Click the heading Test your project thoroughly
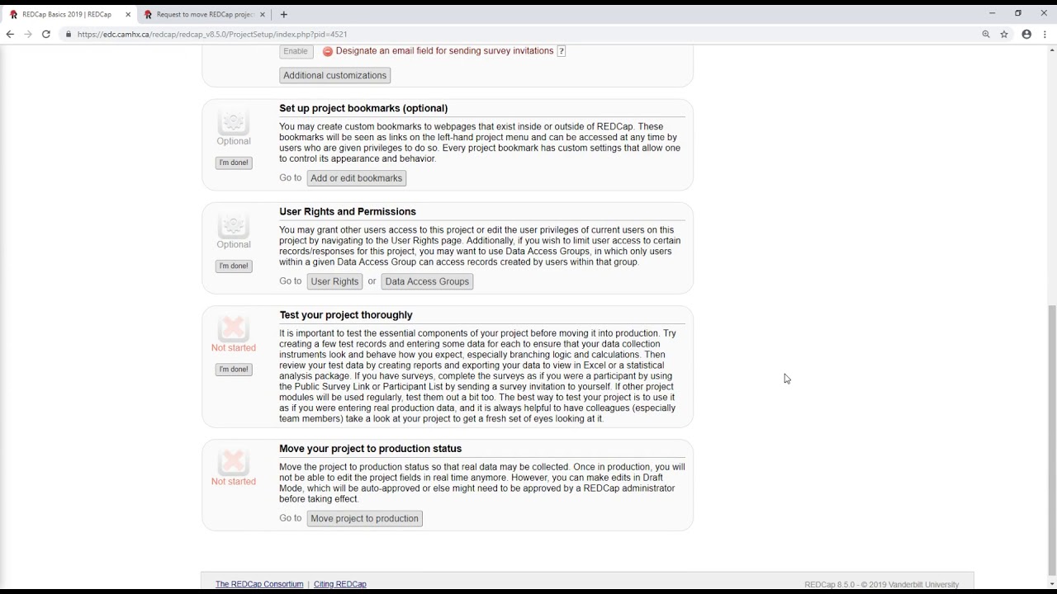Viewport: 1057px width, 594px height. pyautogui.click(x=346, y=314)
